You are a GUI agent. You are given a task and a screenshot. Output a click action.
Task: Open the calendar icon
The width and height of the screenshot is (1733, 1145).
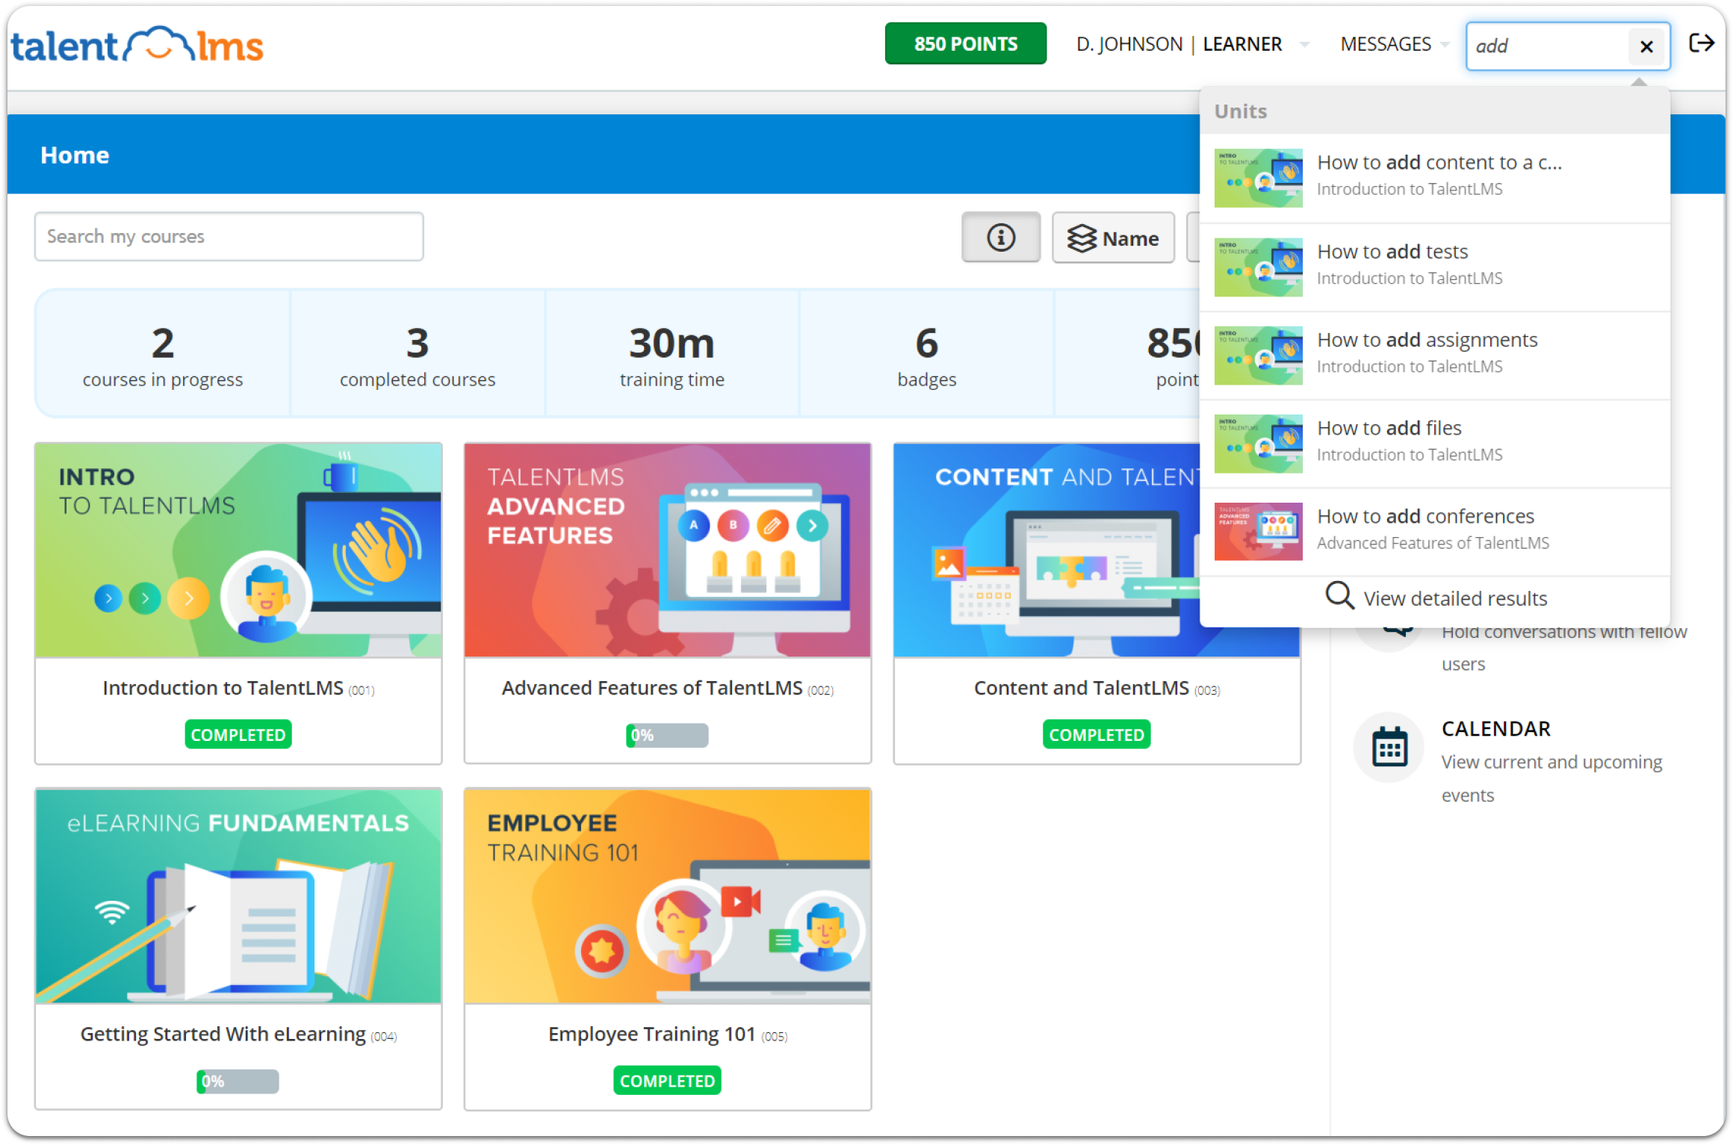coord(1389,747)
